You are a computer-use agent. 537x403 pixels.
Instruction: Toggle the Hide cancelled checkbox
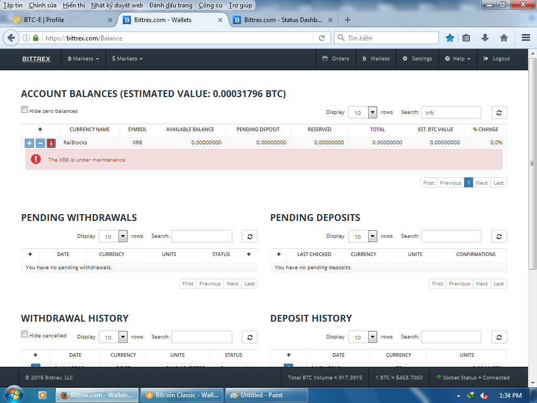coord(24,334)
